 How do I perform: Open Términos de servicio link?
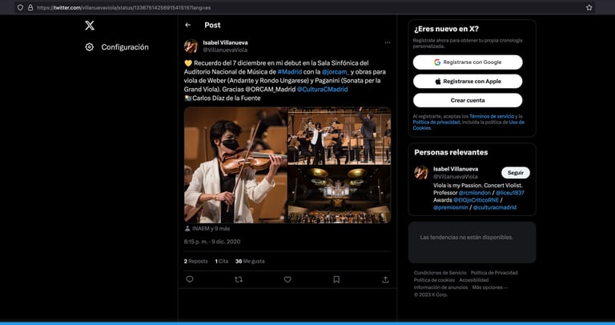coord(492,116)
